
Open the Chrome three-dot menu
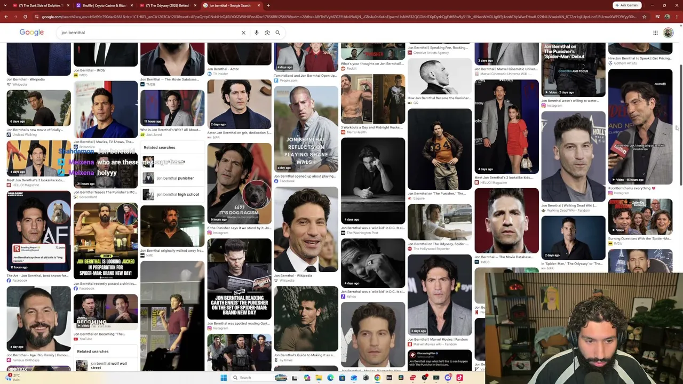(x=678, y=17)
